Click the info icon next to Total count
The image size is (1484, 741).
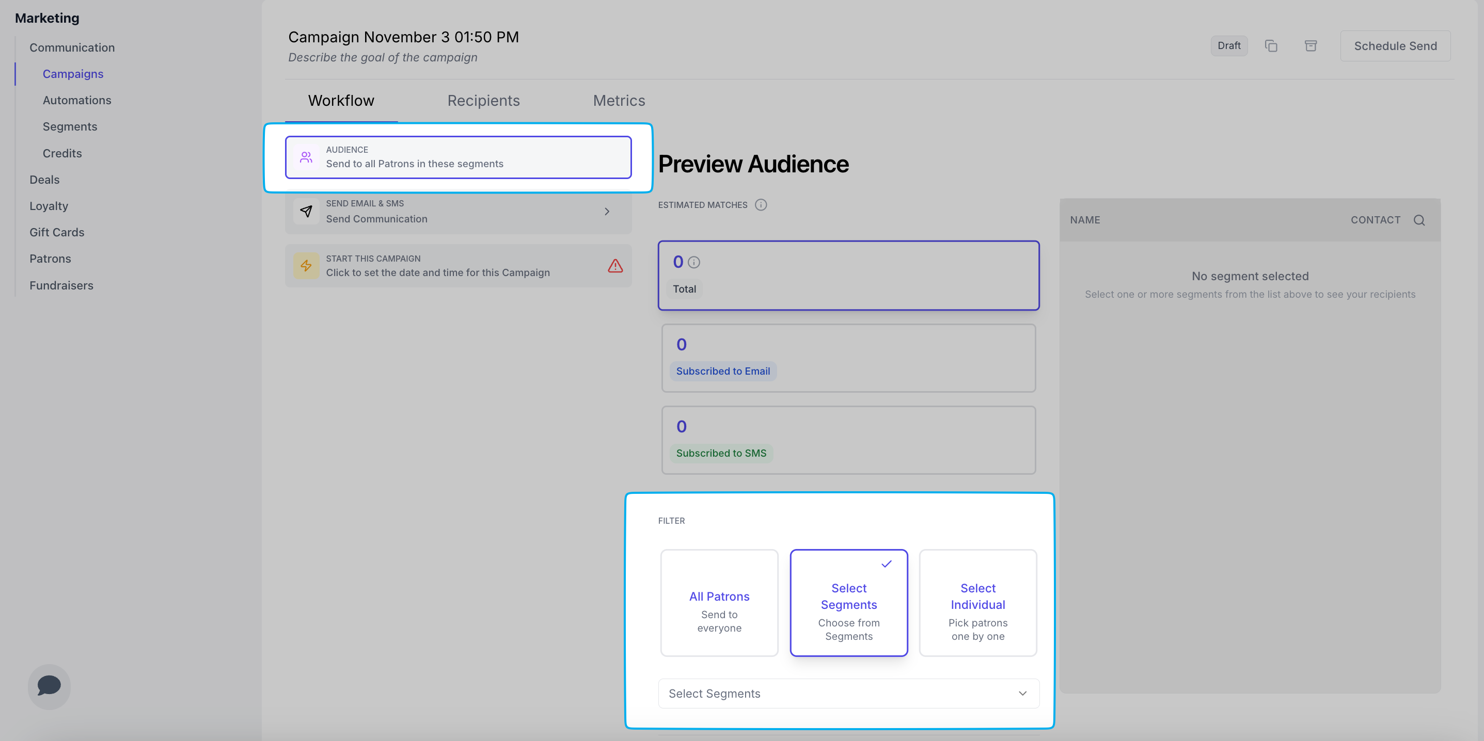[x=694, y=263]
